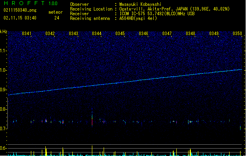
Task: Click the 0350 time marker
Action: 237,34
